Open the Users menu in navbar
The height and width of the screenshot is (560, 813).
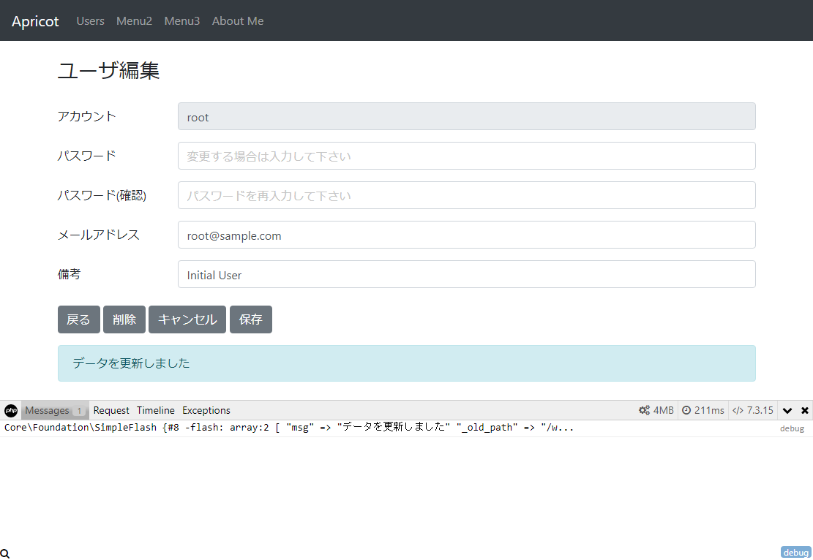click(x=91, y=21)
